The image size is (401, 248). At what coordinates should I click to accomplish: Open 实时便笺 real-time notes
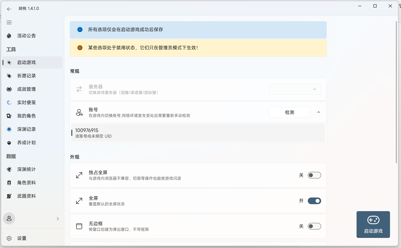tap(26, 102)
